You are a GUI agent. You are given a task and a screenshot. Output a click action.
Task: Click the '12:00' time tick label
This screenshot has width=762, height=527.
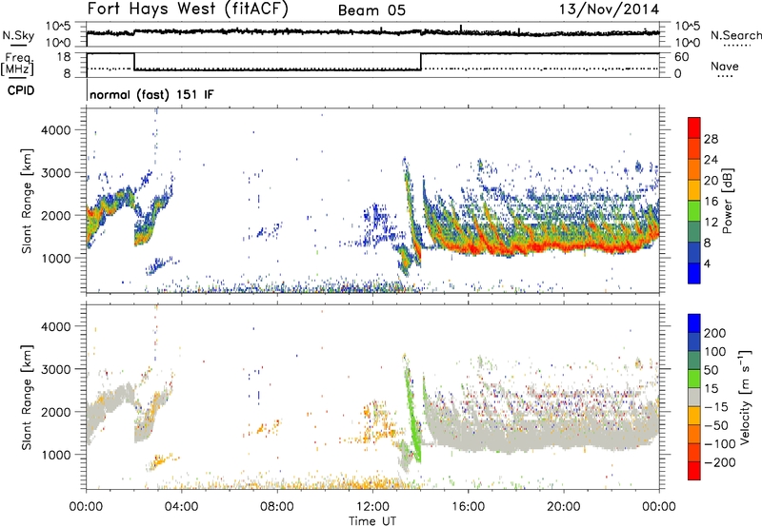pos(372,507)
